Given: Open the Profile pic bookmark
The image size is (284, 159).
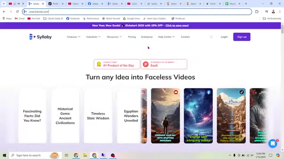Looking at the screenshot, I should point(178,19).
